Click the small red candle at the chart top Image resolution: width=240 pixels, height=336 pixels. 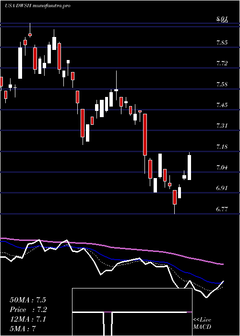(30, 35)
